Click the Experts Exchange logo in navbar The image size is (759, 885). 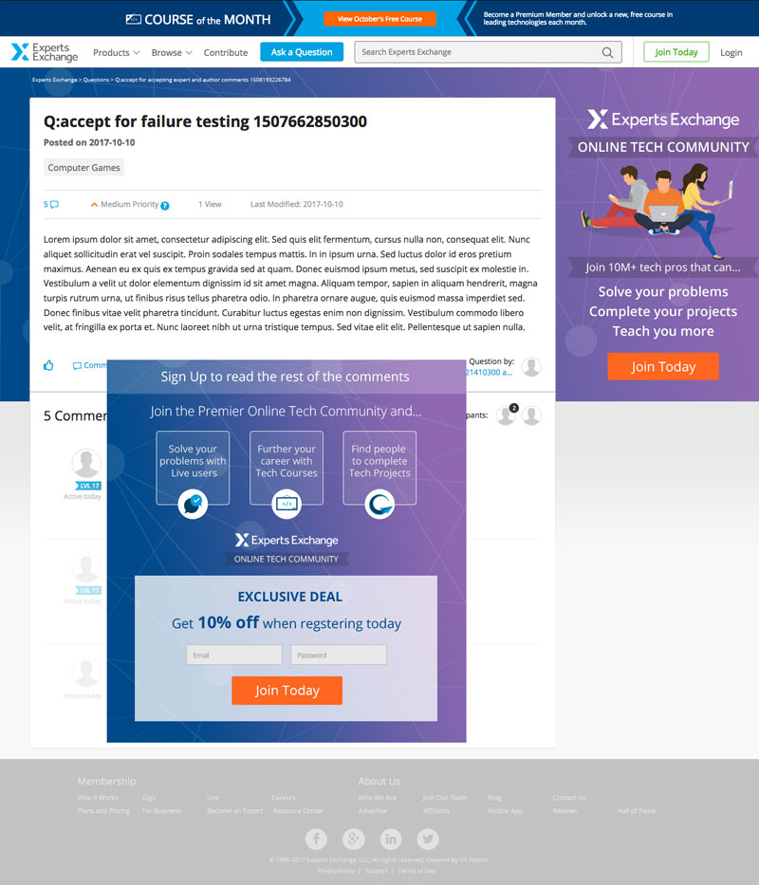coord(45,52)
